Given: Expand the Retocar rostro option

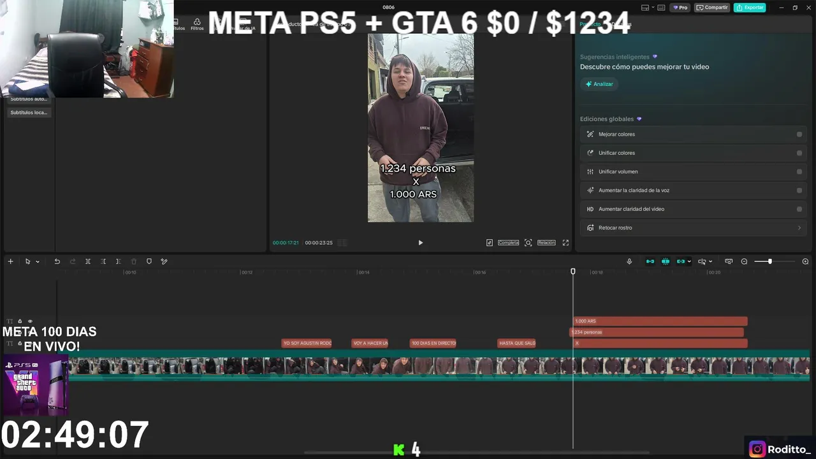Looking at the screenshot, I should click(799, 228).
